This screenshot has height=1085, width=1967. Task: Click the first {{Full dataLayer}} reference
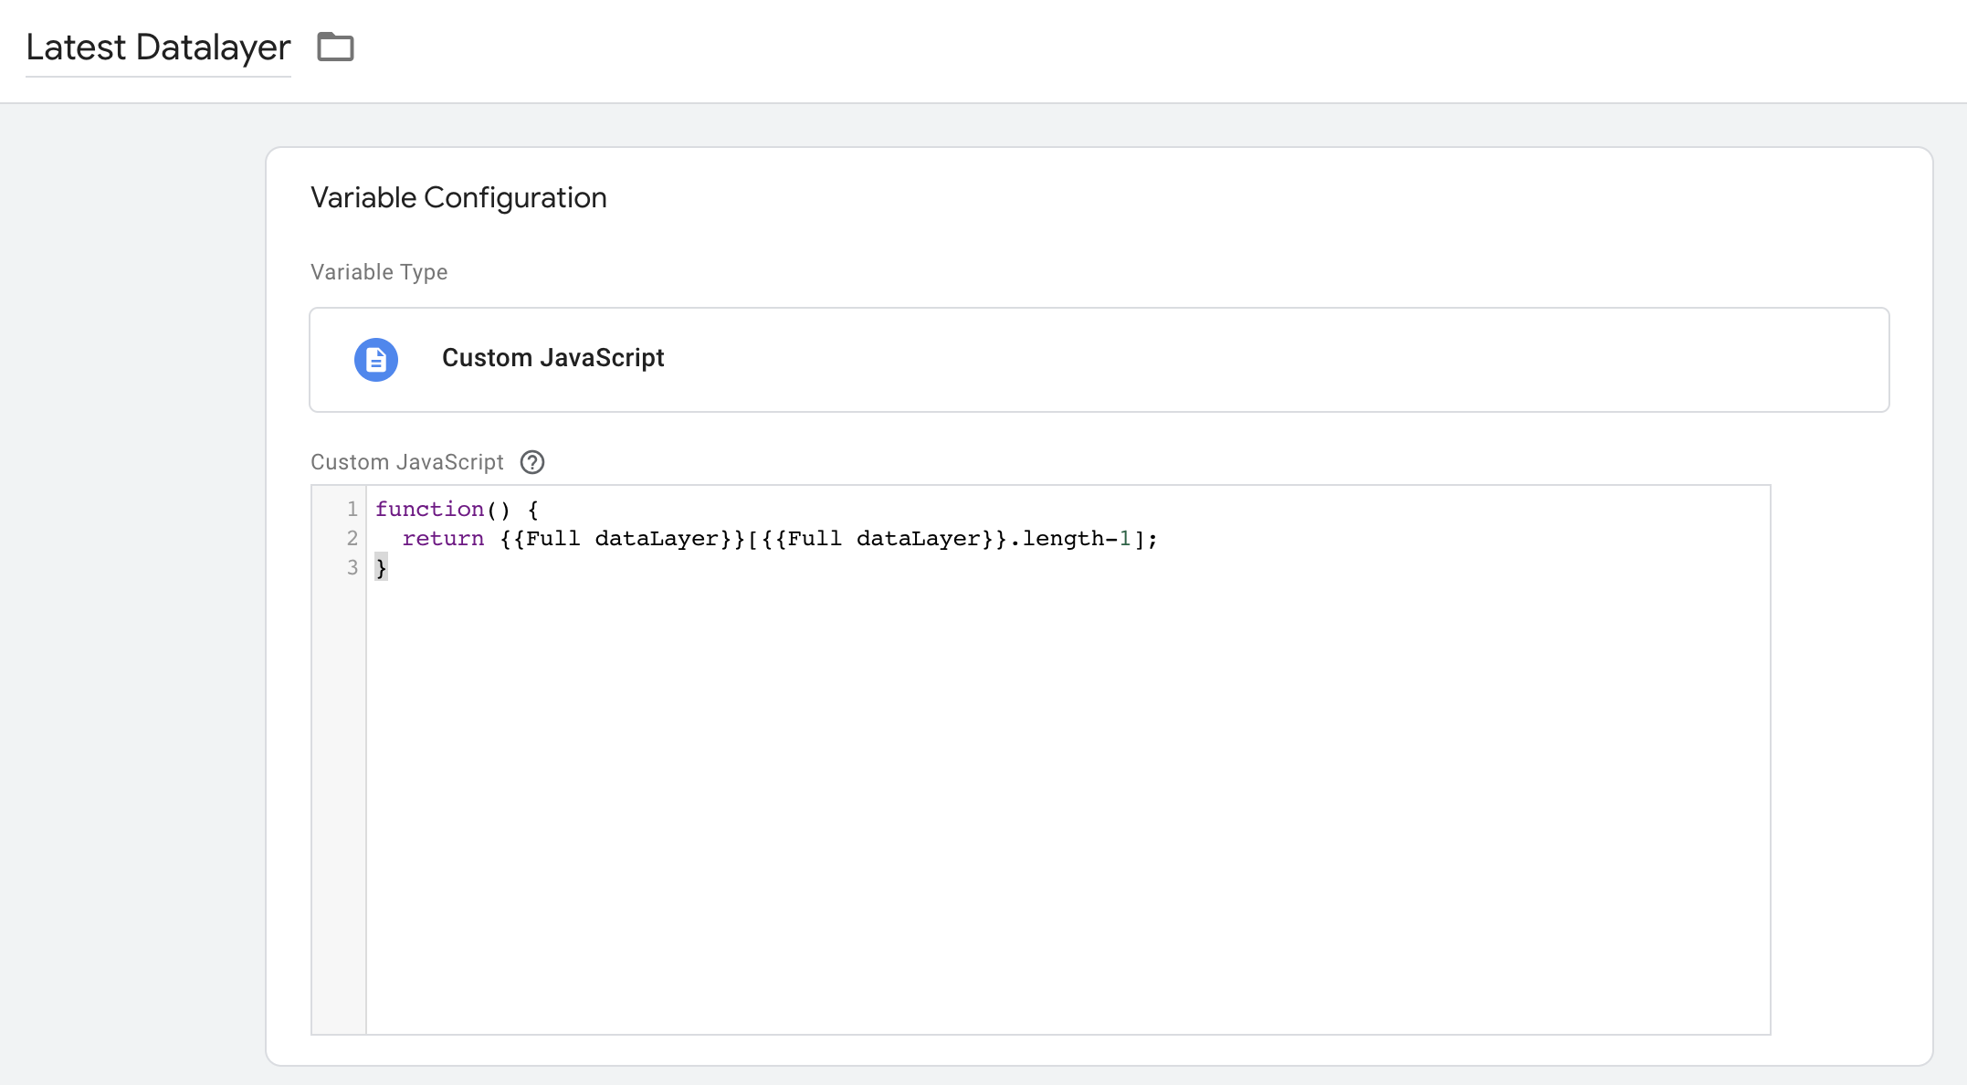622,539
